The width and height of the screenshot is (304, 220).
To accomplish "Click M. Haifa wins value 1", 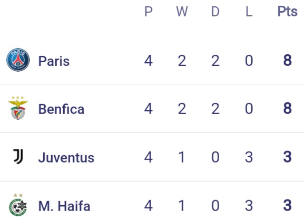I will tap(181, 205).
